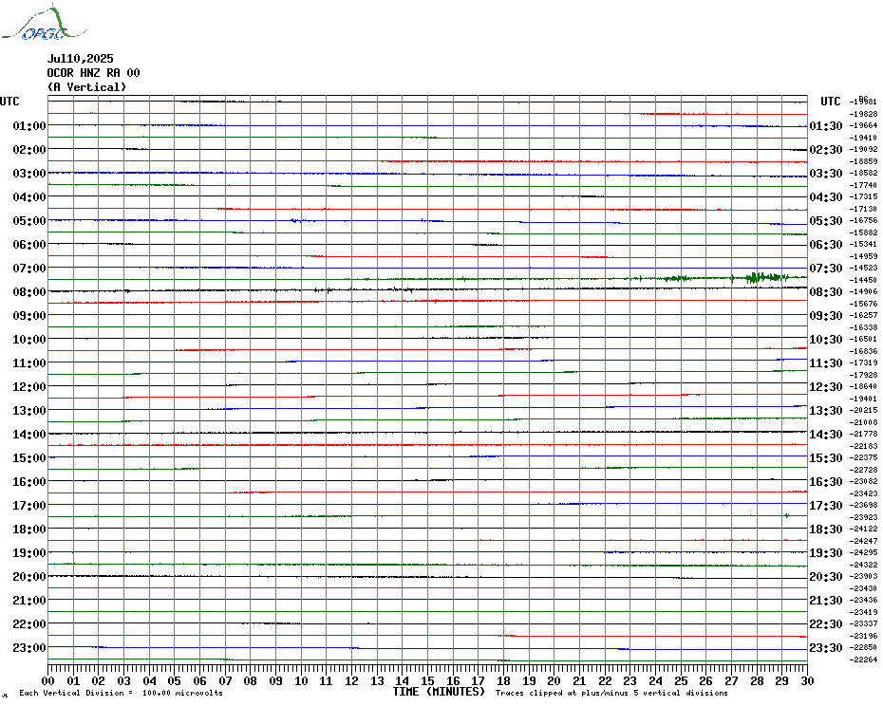Click the offset value '-14906'
Image resolution: width=883 pixels, height=706 pixels.
pyautogui.click(x=863, y=291)
